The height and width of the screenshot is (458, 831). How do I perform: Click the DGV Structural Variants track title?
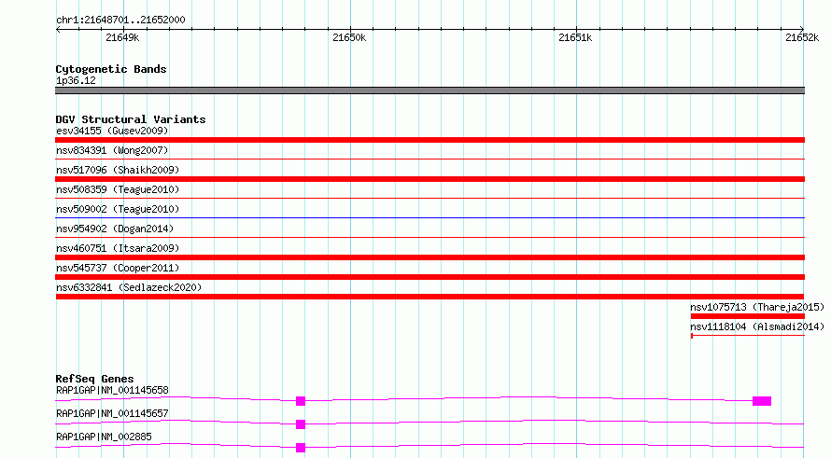(x=131, y=119)
